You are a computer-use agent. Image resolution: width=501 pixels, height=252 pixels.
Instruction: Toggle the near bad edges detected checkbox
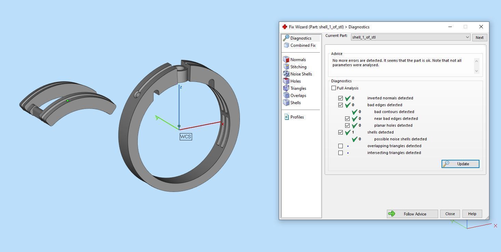pos(347,118)
